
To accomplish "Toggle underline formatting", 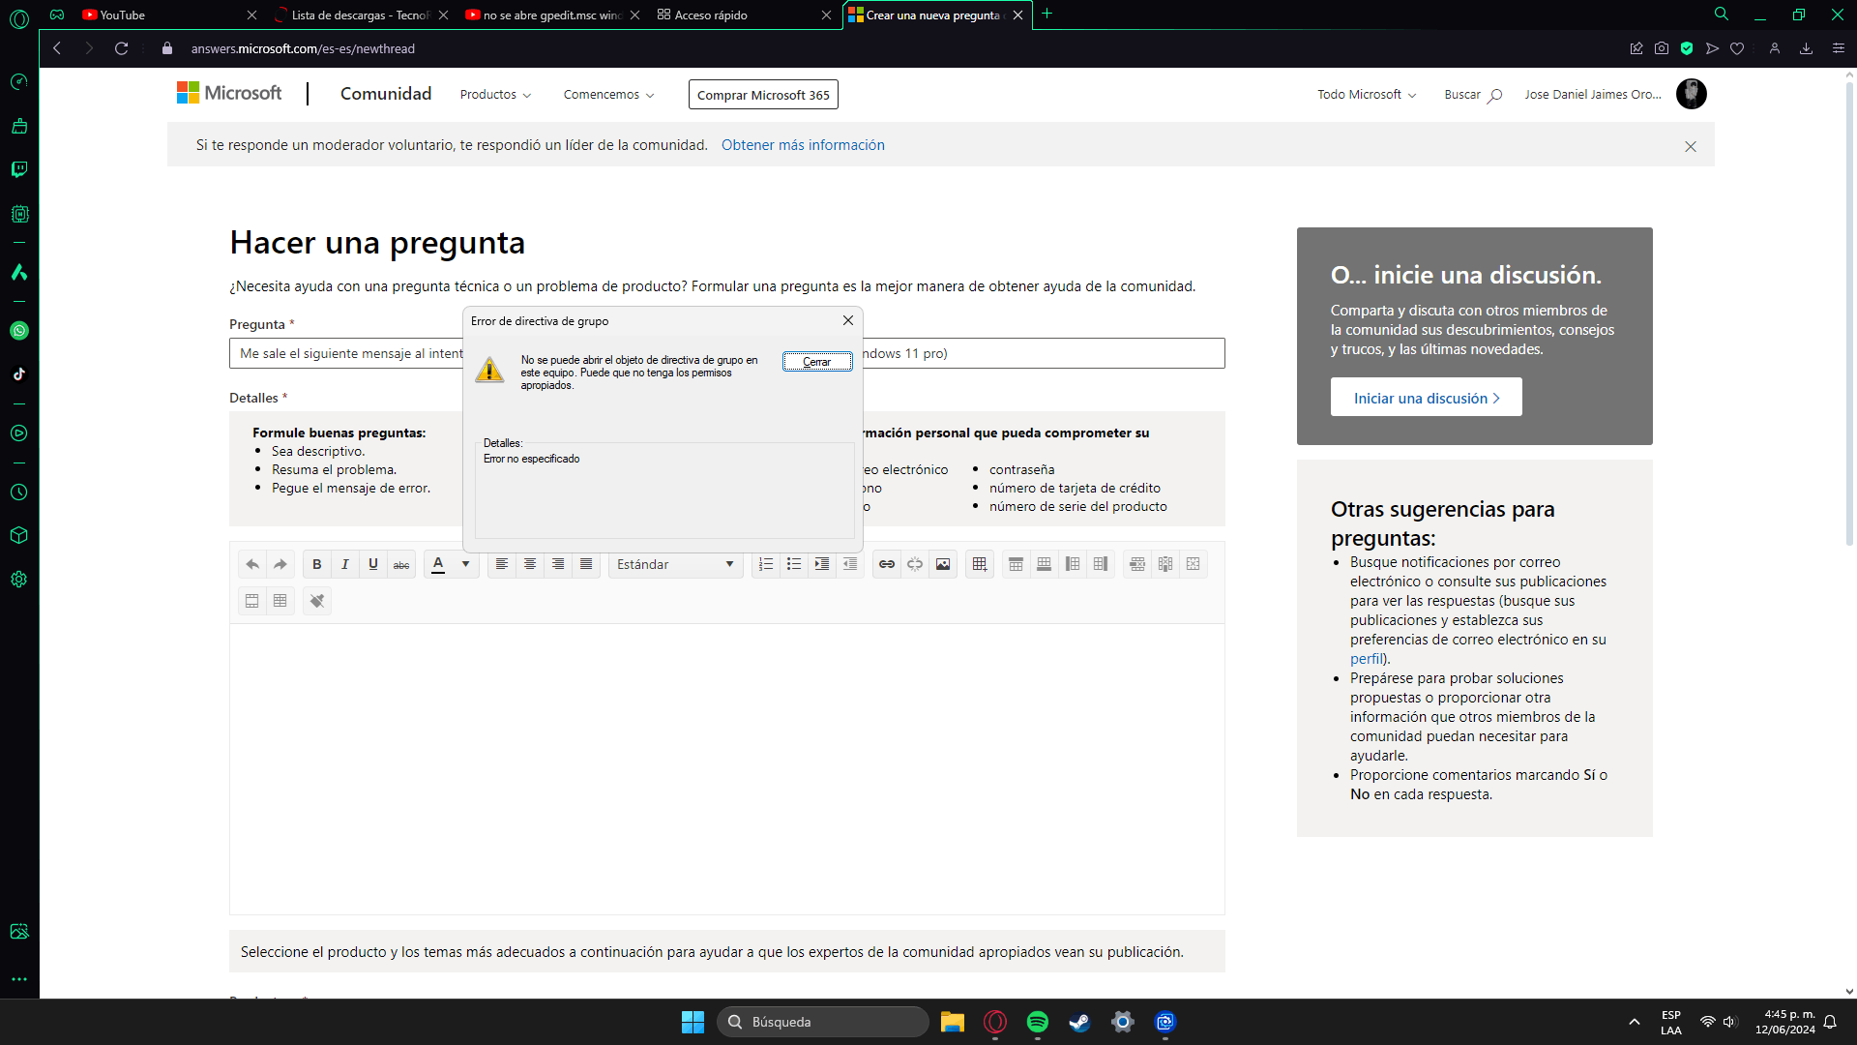I will tap(372, 564).
